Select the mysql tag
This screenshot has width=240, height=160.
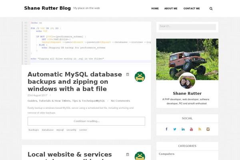60,130
